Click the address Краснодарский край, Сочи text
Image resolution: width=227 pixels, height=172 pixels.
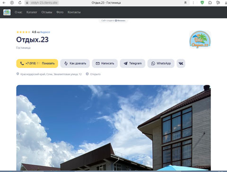tap(51, 74)
